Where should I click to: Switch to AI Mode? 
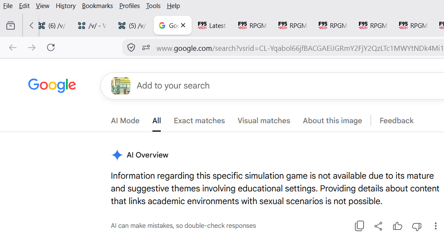pyautogui.click(x=125, y=121)
